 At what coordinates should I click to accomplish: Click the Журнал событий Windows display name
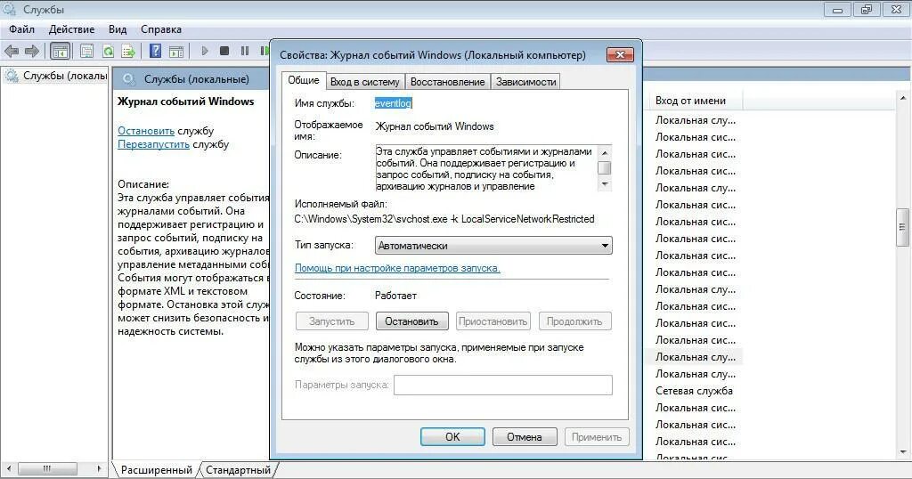(435, 126)
